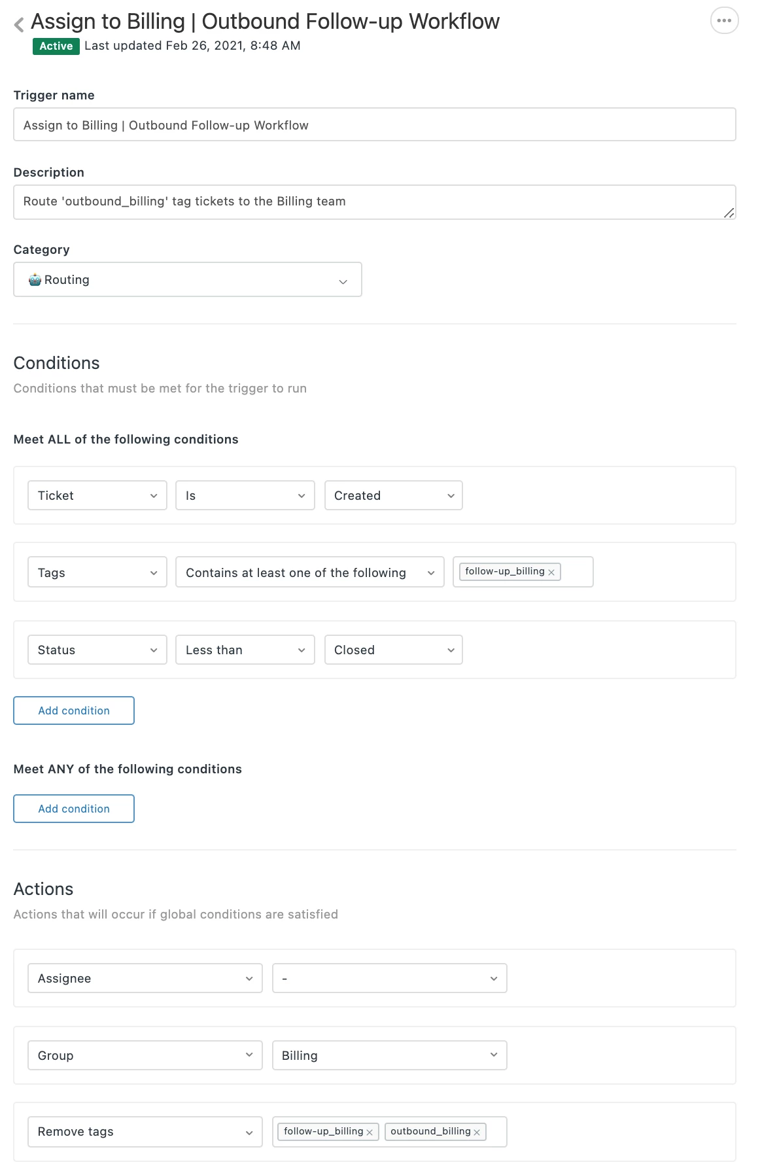Open the Assignee value dropdown showing a dash

[389, 979]
